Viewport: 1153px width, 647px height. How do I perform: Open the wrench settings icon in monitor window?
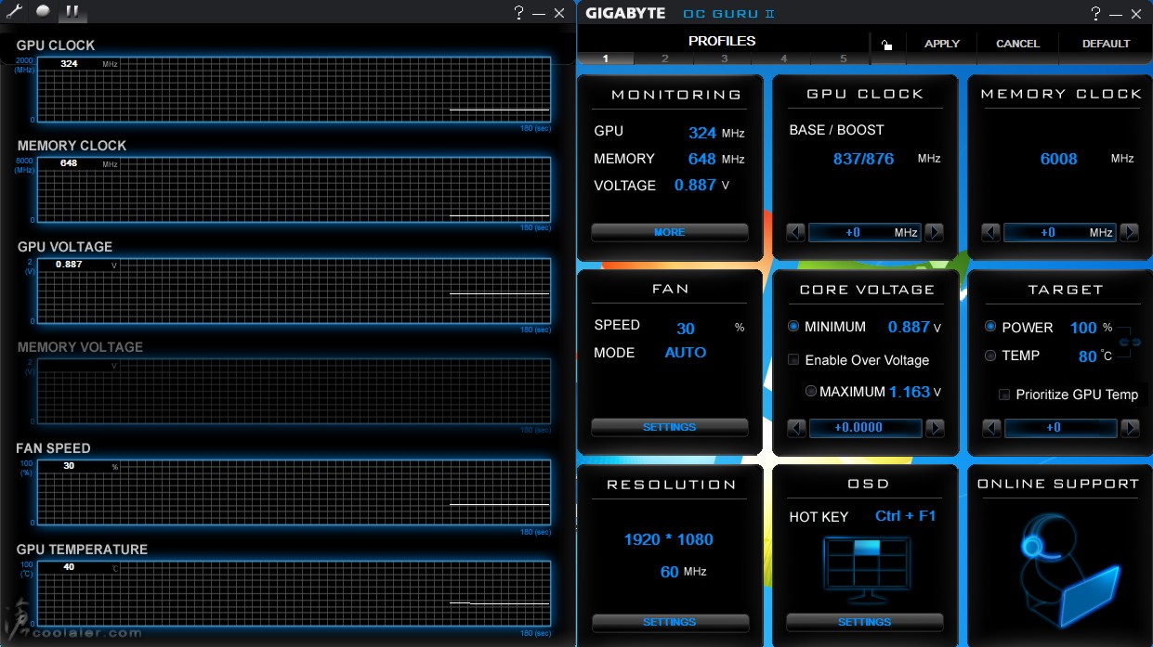[14, 12]
